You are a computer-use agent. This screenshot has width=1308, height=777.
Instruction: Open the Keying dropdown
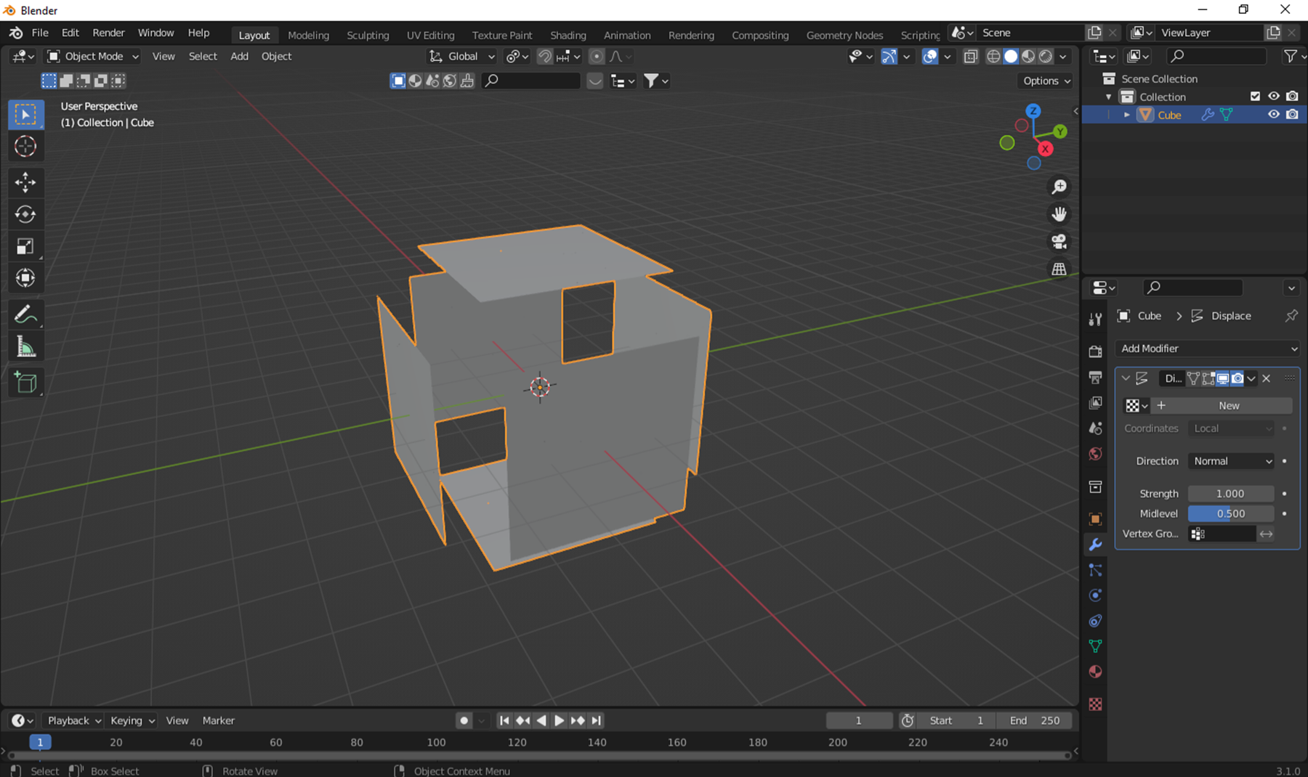132,720
